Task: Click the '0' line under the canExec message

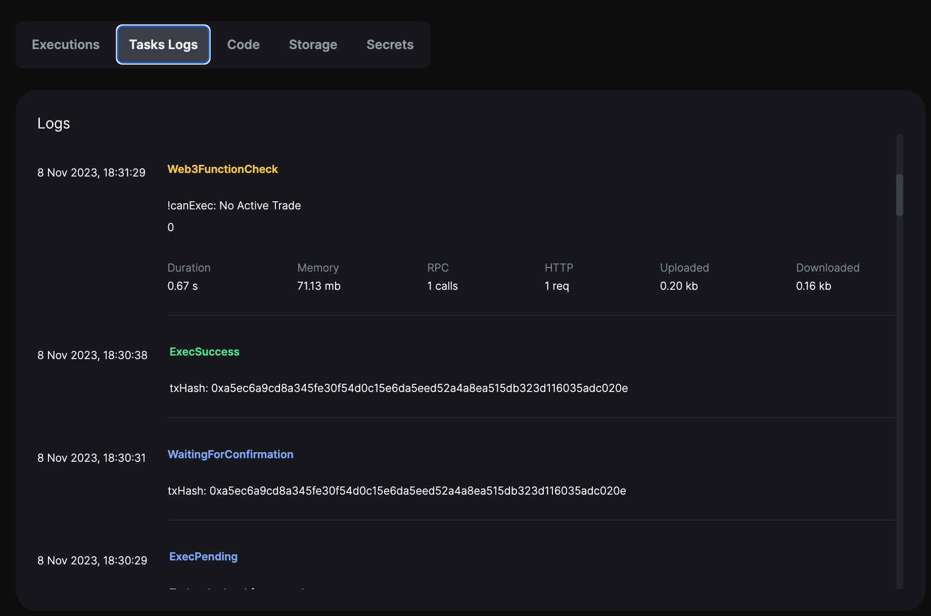Action: point(171,227)
